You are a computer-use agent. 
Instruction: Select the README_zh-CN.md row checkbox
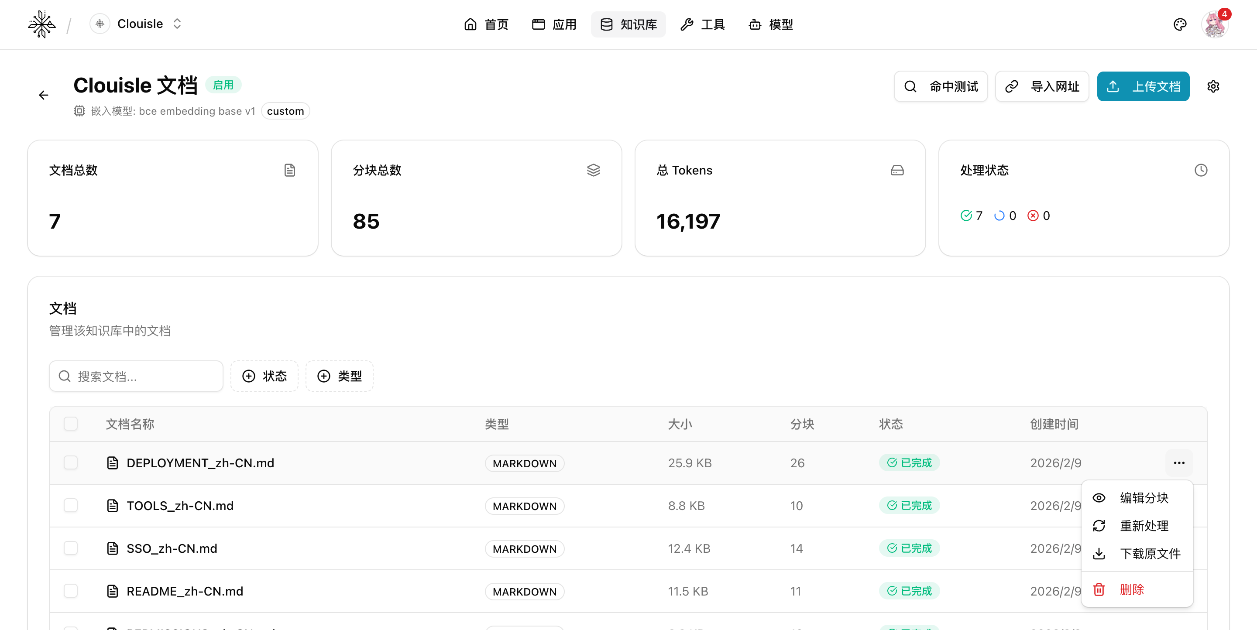(x=71, y=591)
